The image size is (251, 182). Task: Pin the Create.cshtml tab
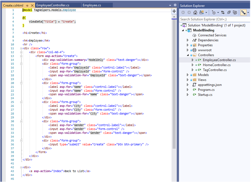pyautogui.click(x=27, y=5)
